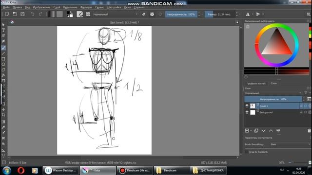Move the layer up
312x175 pixels.
pyautogui.click(x=271, y=131)
